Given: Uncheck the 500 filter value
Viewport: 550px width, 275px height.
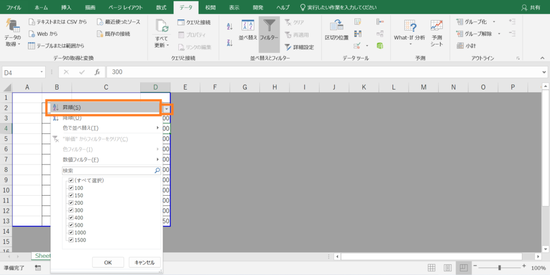Looking at the screenshot, I should click(x=71, y=225).
